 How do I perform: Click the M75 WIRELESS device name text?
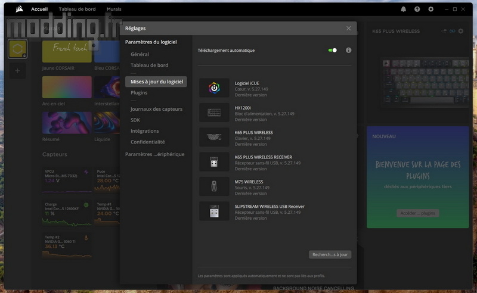[249, 182]
